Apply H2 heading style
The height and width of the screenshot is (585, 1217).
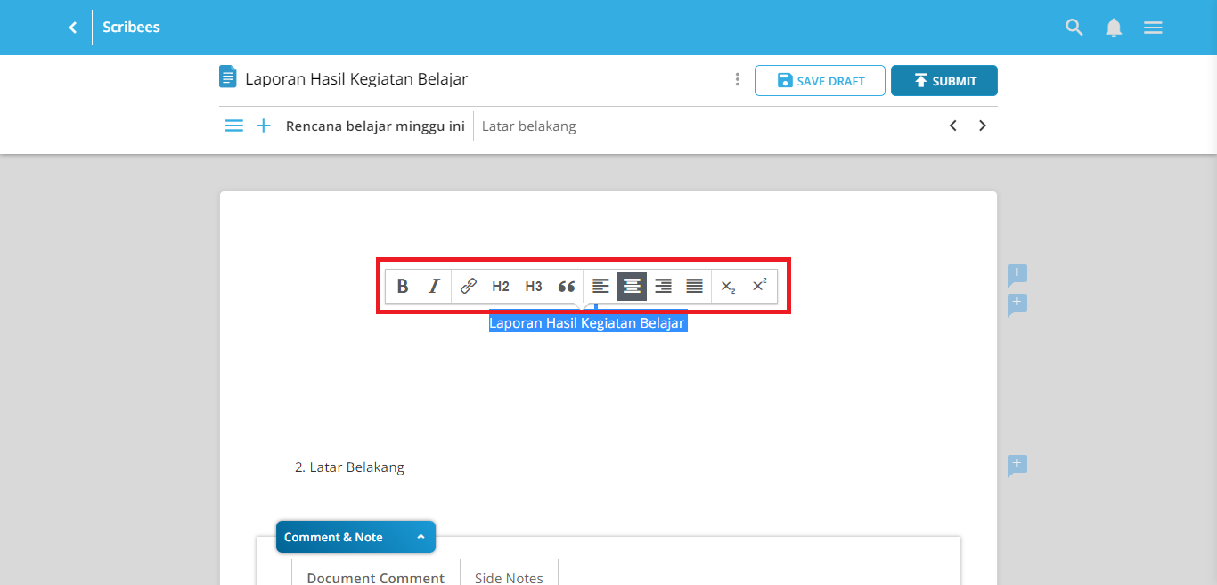click(500, 286)
